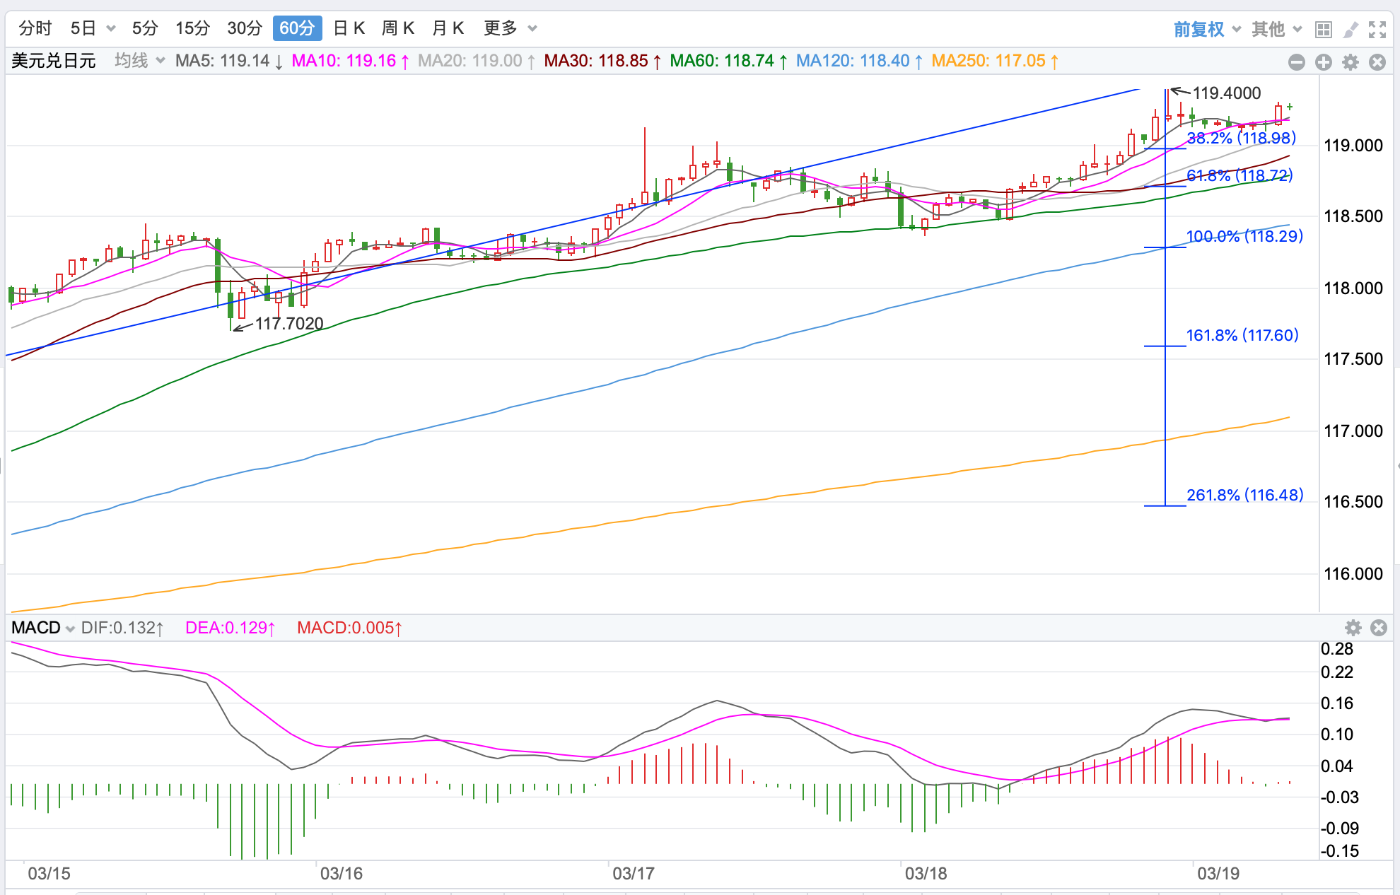Zoom out main chart with minus icon
The width and height of the screenshot is (1400, 895).
[x=1297, y=62]
